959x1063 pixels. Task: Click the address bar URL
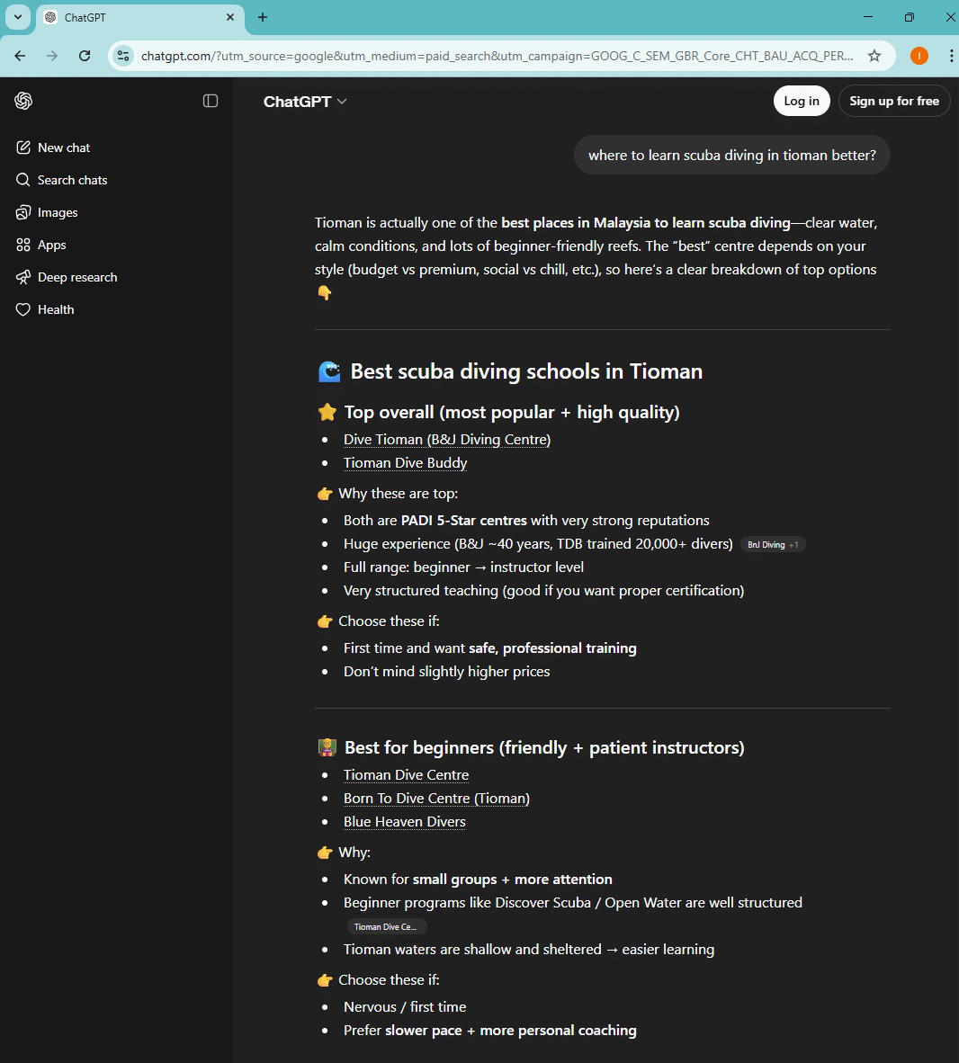pos(497,56)
